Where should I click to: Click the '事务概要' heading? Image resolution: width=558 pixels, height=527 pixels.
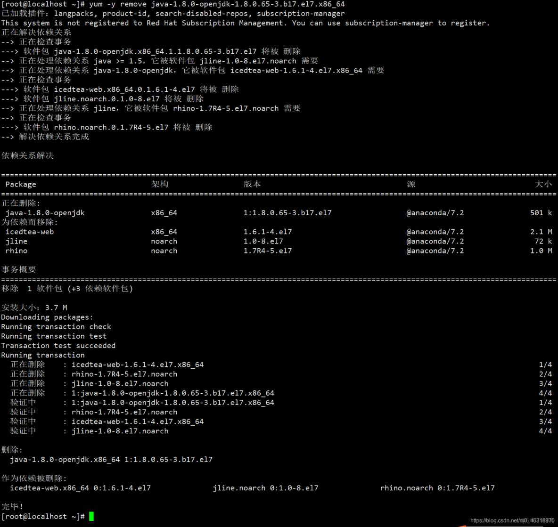[18, 269]
